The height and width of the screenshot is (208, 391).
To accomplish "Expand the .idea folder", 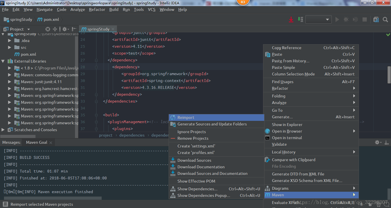I will click(x=10, y=41).
